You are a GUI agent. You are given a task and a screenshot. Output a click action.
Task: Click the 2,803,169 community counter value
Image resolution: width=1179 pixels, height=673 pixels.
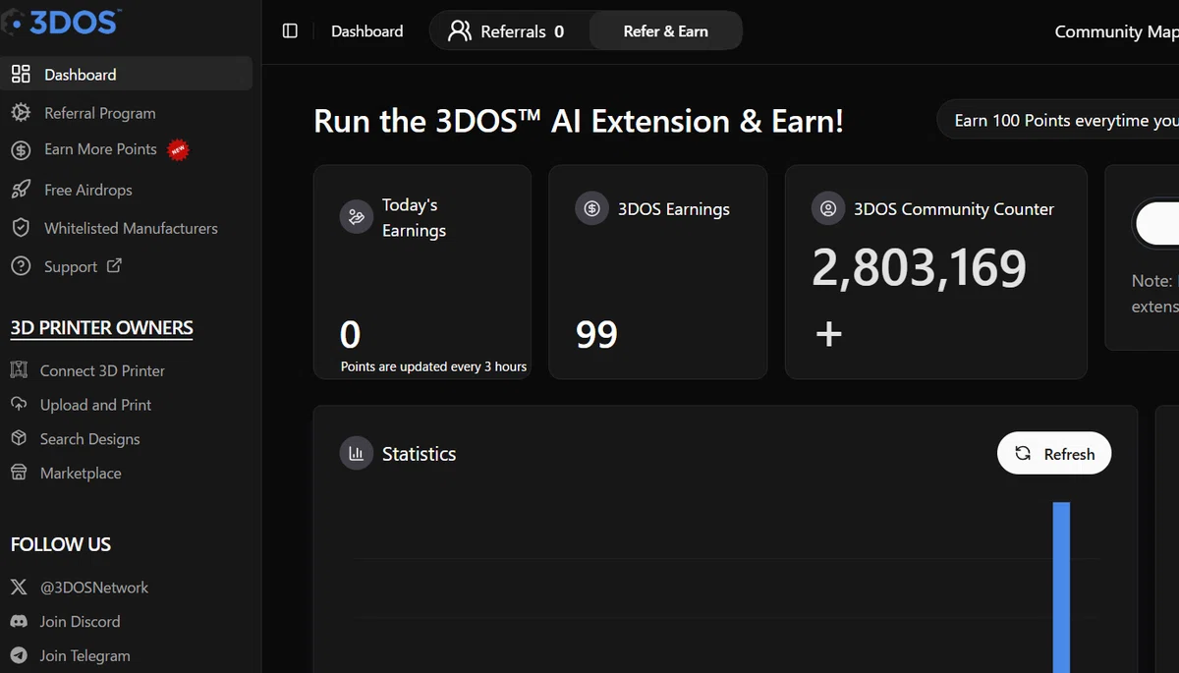(920, 268)
